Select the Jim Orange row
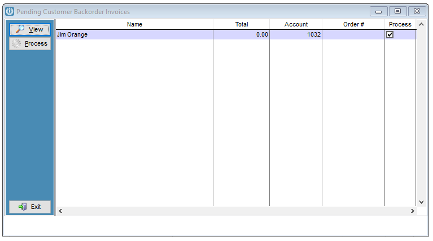This screenshot has height=241, width=433. [x=236, y=35]
